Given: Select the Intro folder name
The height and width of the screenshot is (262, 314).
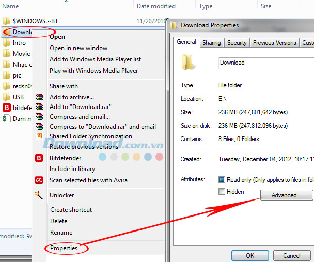Looking at the screenshot, I should (x=19, y=43).
